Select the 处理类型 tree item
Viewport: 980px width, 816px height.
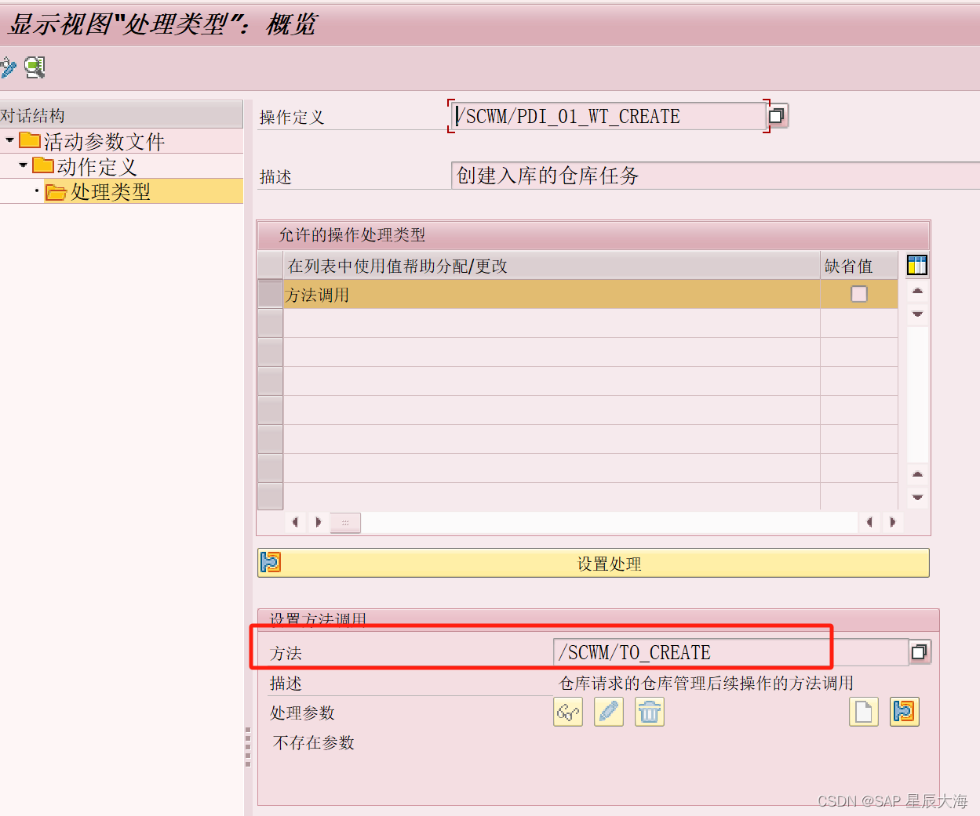point(111,191)
